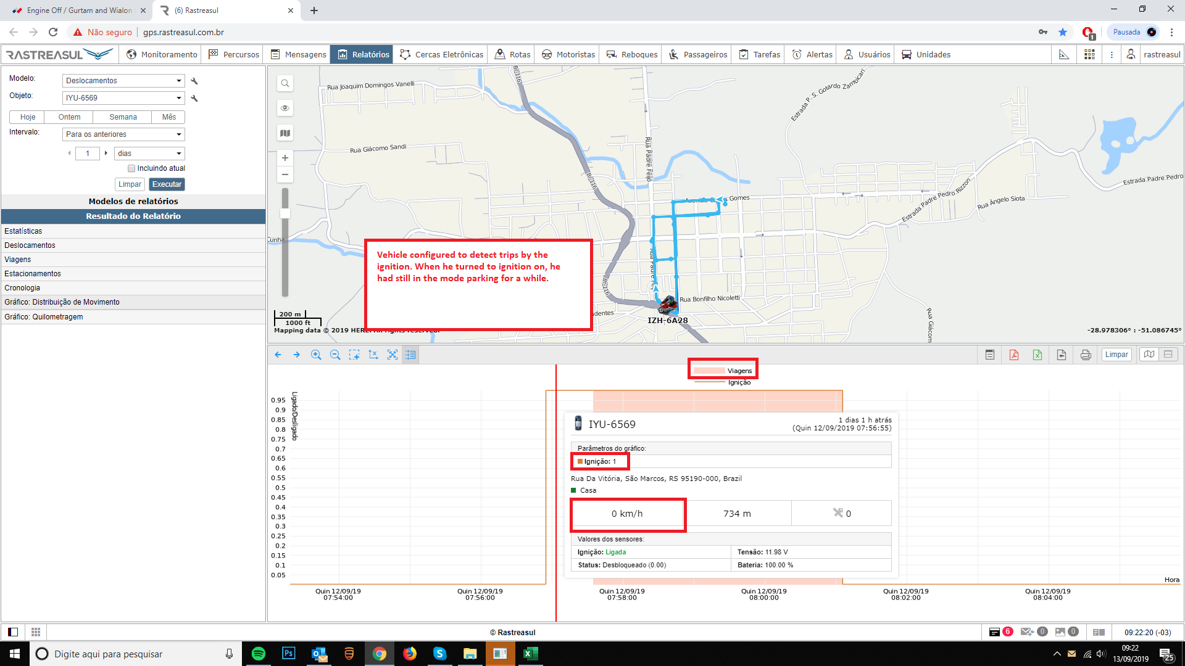
Task: Click the Executar button
Action: [167, 184]
